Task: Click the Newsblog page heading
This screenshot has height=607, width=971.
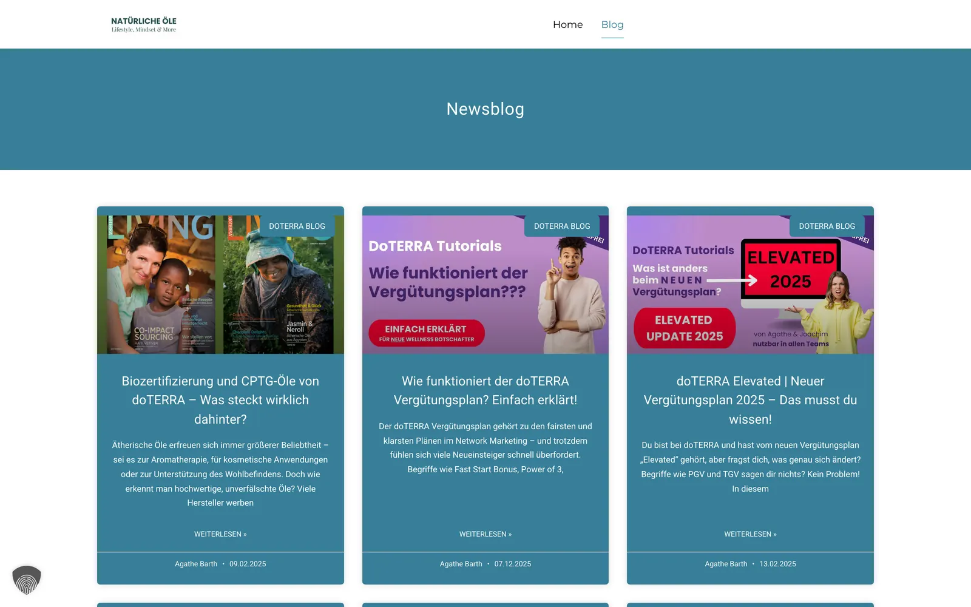Action: (486, 109)
